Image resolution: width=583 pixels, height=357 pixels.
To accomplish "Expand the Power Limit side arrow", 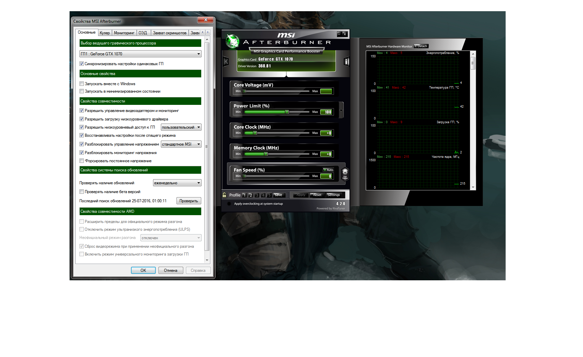I will (341, 110).
